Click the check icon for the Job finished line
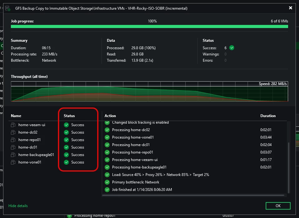The height and width of the screenshot is (218, 299). [107, 190]
